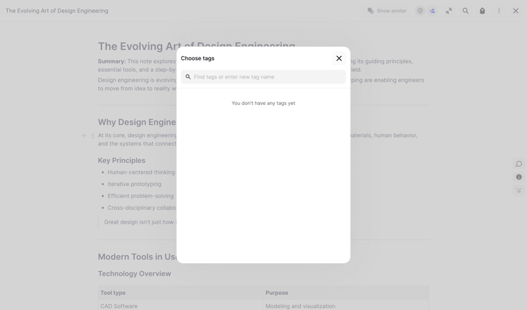Close the note with the top-right X

pyautogui.click(x=516, y=11)
